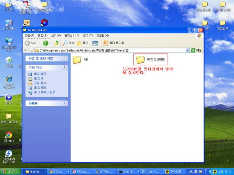Click the Internet Explorer desktop icon
Viewport: 234px width, 175px height.
pyautogui.click(x=9, y=82)
